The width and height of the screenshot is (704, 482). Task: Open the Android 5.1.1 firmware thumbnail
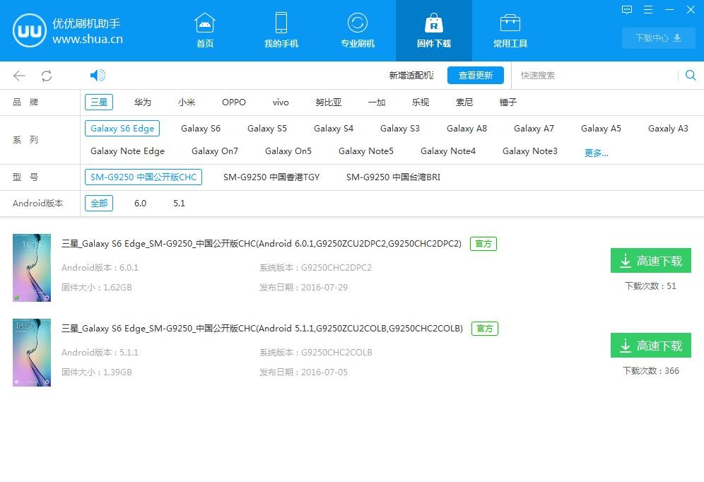[31, 352]
